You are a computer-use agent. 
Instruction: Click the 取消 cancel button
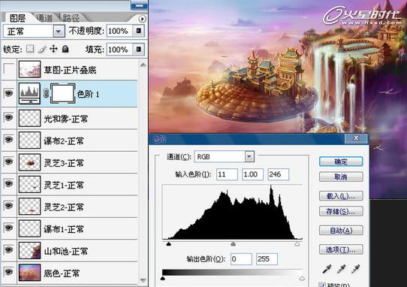point(341,177)
